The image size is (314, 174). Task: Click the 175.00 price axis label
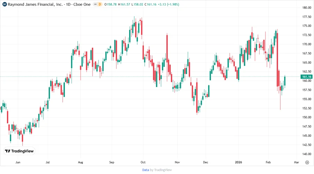(x=307, y=26)
